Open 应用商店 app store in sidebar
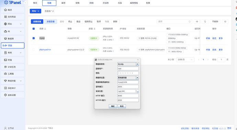Screen dimensions: 237x130 tap(13, 17)
